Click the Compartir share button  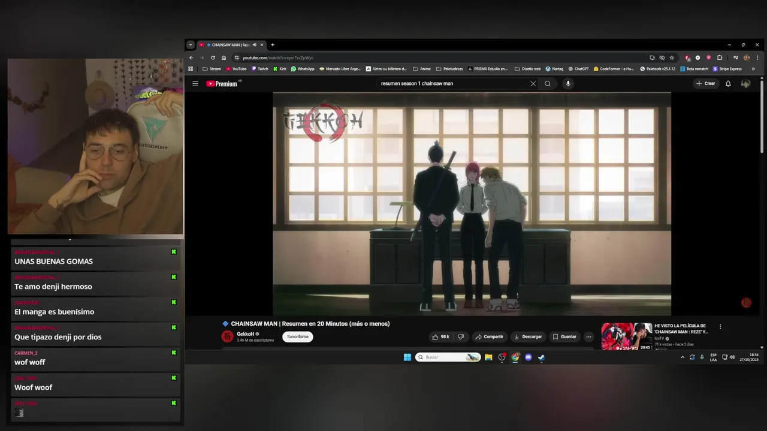click(x=489, y=337)
